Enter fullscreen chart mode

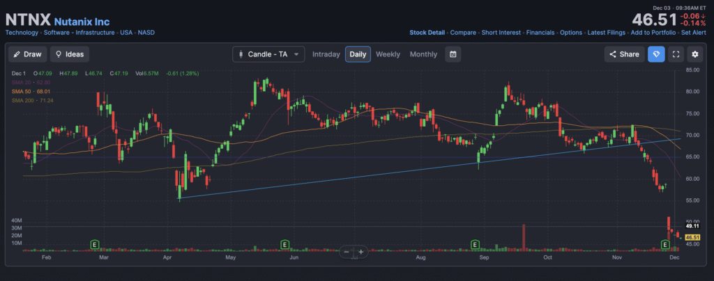coord(675,54)
